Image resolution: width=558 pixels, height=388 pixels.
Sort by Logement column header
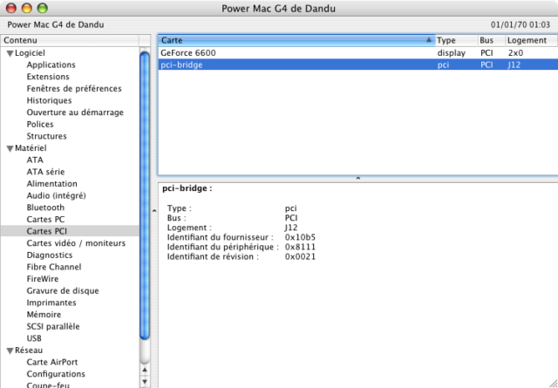(527, 40)
